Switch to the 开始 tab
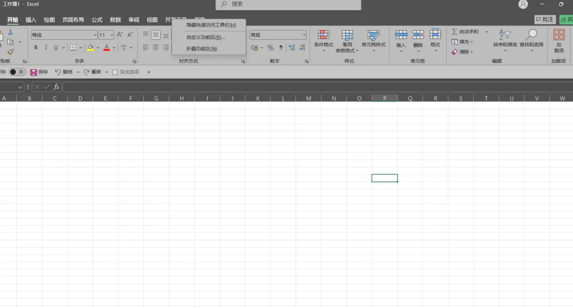 12,20
